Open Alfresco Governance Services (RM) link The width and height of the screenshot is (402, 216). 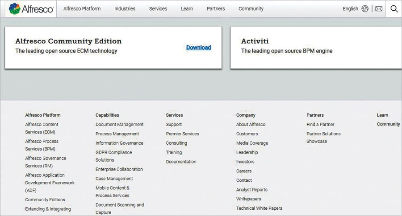pos(46,162)
